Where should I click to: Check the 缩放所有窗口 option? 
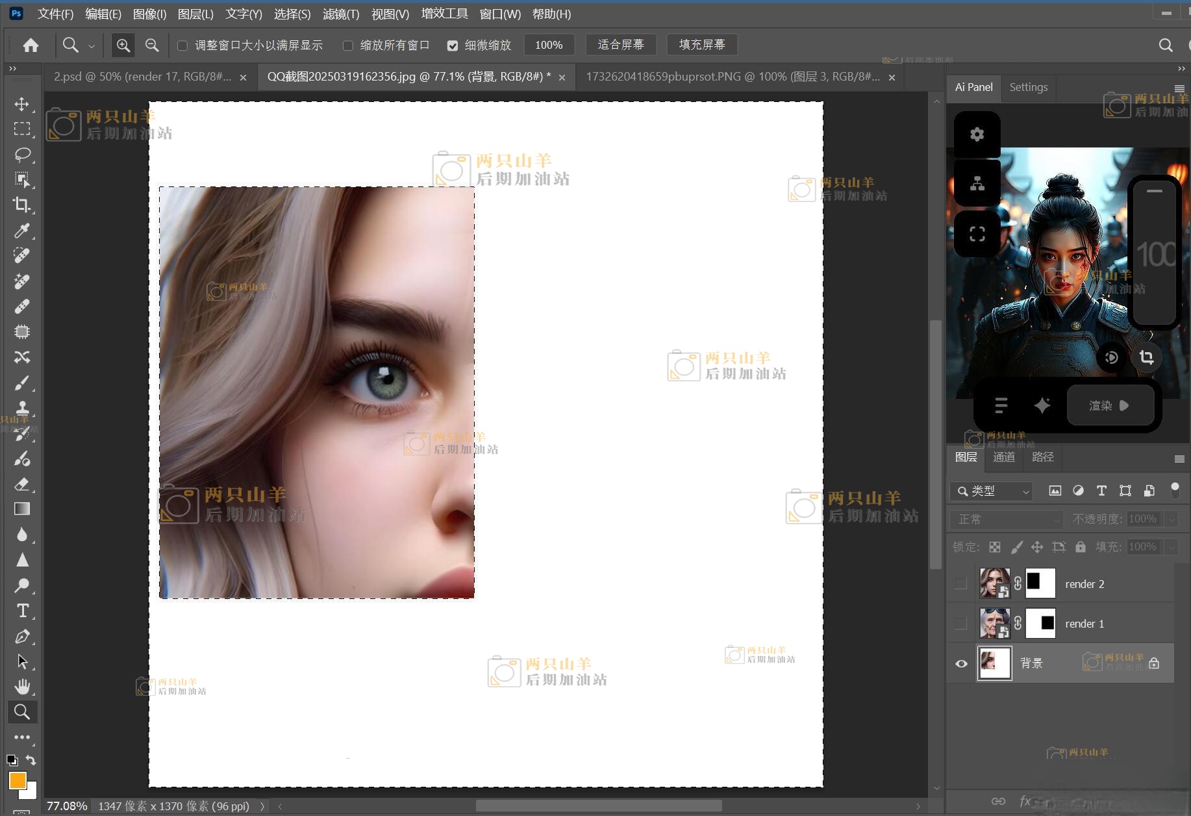click(348, 45)
